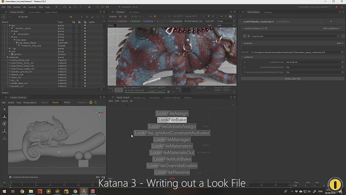Select World space in Viewer
The height and width of the screenshot is (195, 346).
click(67, 102)
